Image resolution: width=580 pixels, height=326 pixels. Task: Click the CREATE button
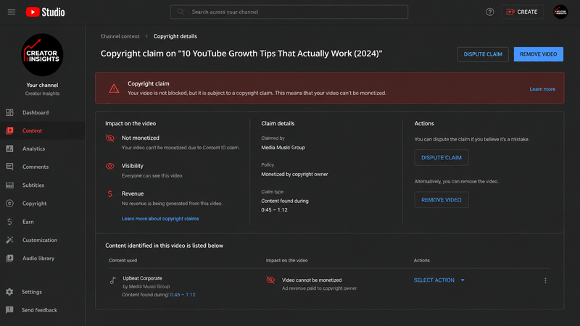[522, 12]
